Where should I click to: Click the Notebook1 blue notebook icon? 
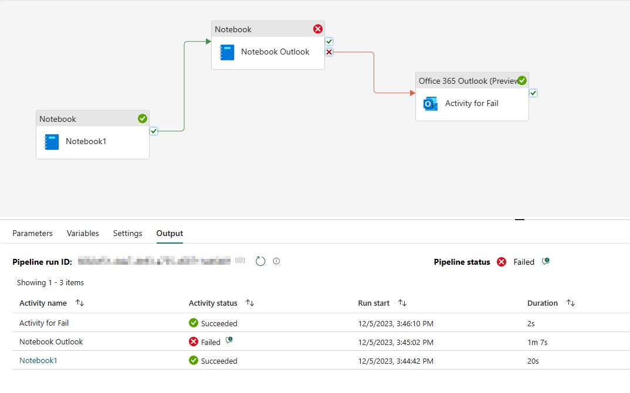[52, 142]
